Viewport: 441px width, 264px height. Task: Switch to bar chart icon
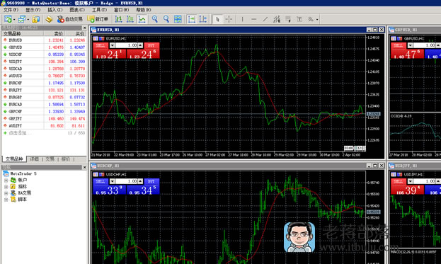[x=118, y=19]
